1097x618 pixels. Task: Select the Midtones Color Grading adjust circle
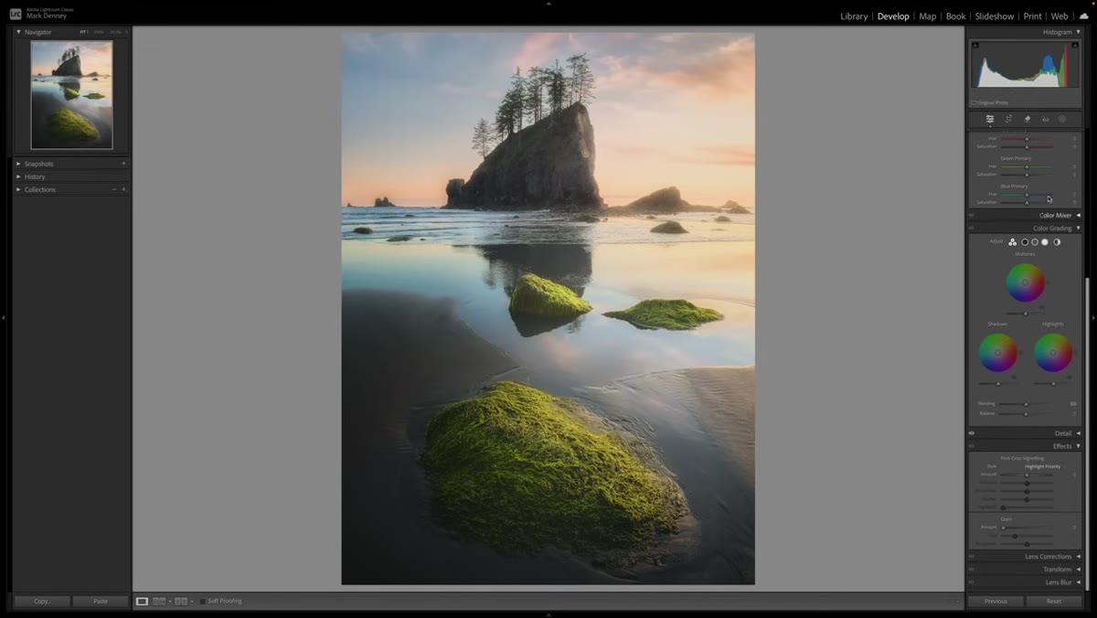coord(1035,242)
